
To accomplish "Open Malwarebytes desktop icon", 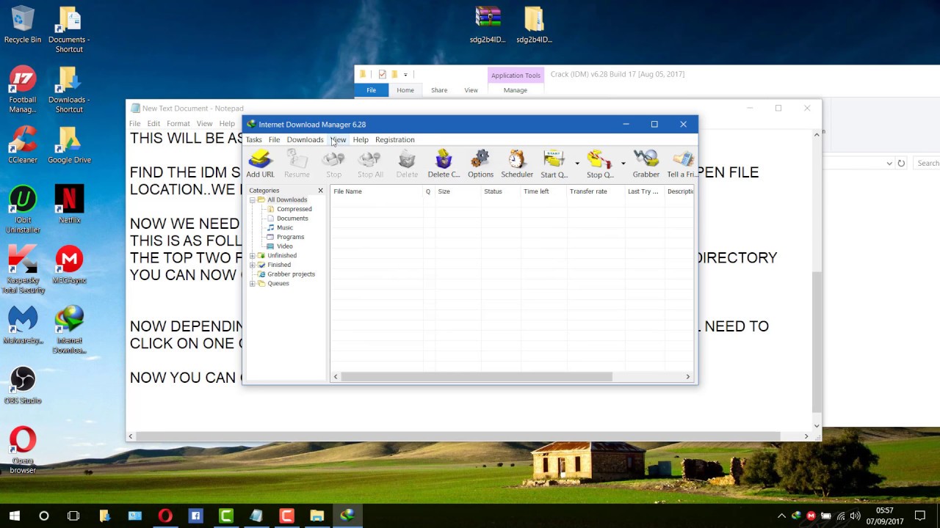I will [23, 325].
